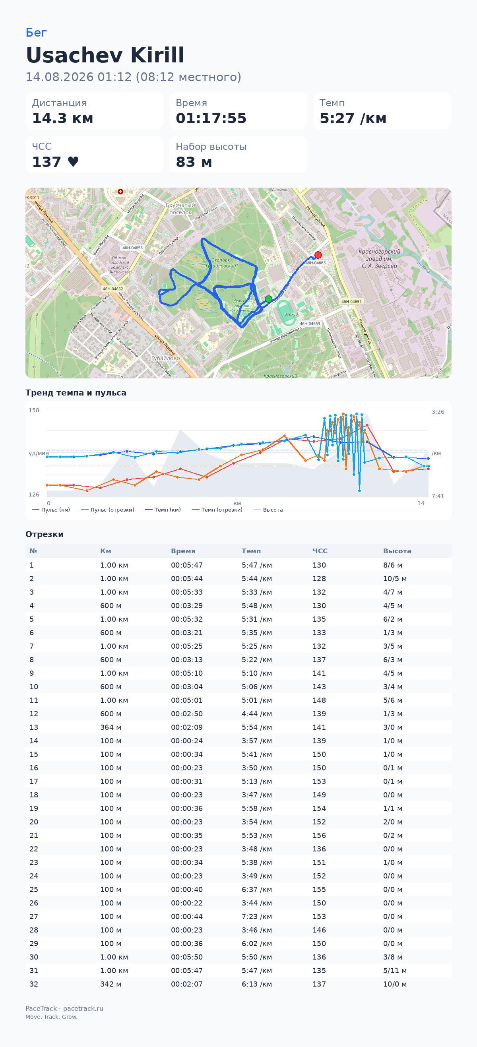Image resolution: width=477 pixels, height=1047 pixels.
Task: Click the Отрезки section heading
Action: pos(44,534)
